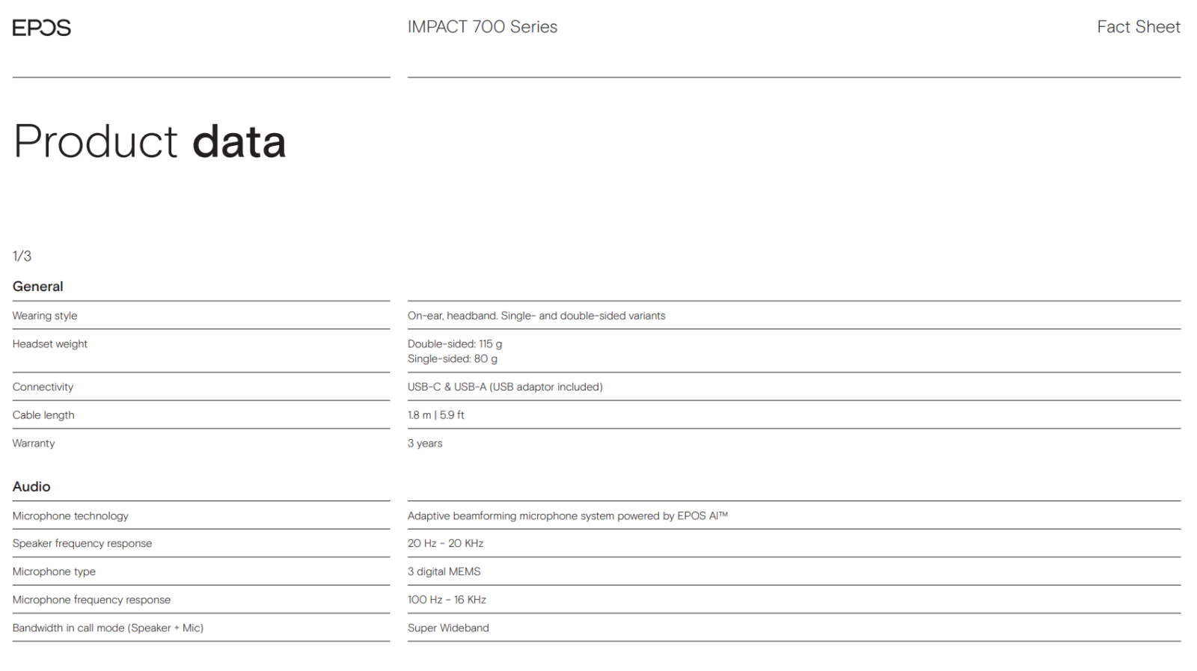Click the EPOS logo
The width and height of the screenshot is (1197, 671).
(42, 28)
